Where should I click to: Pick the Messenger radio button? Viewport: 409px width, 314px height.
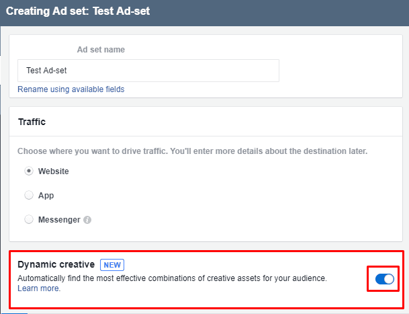point(29,219)
